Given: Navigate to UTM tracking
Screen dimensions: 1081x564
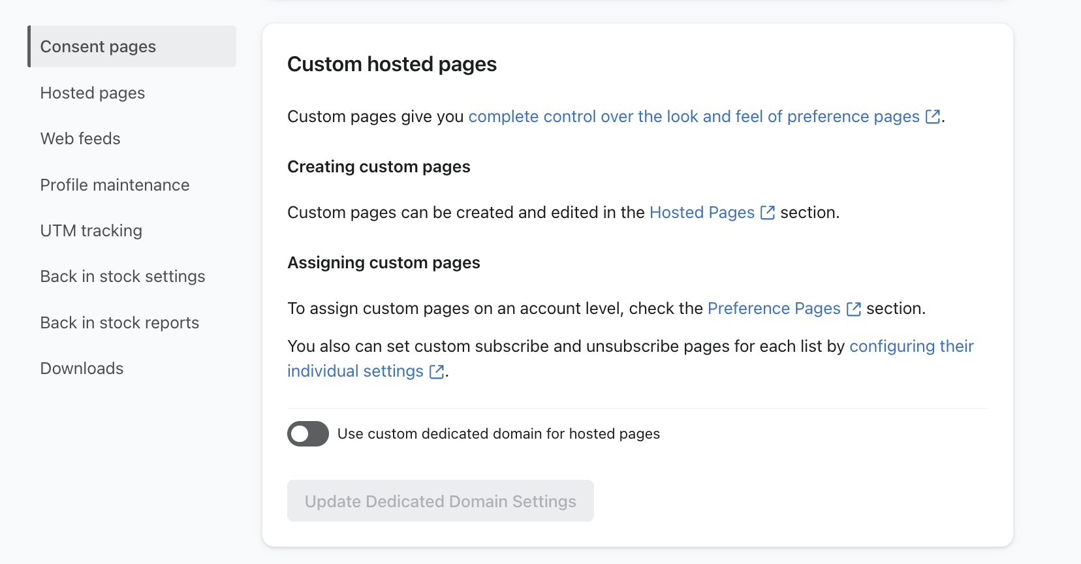Looking at the screenshot, I should point(91,230).
